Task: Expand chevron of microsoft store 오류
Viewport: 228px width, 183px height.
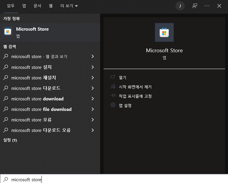Action: coord(93,120)
